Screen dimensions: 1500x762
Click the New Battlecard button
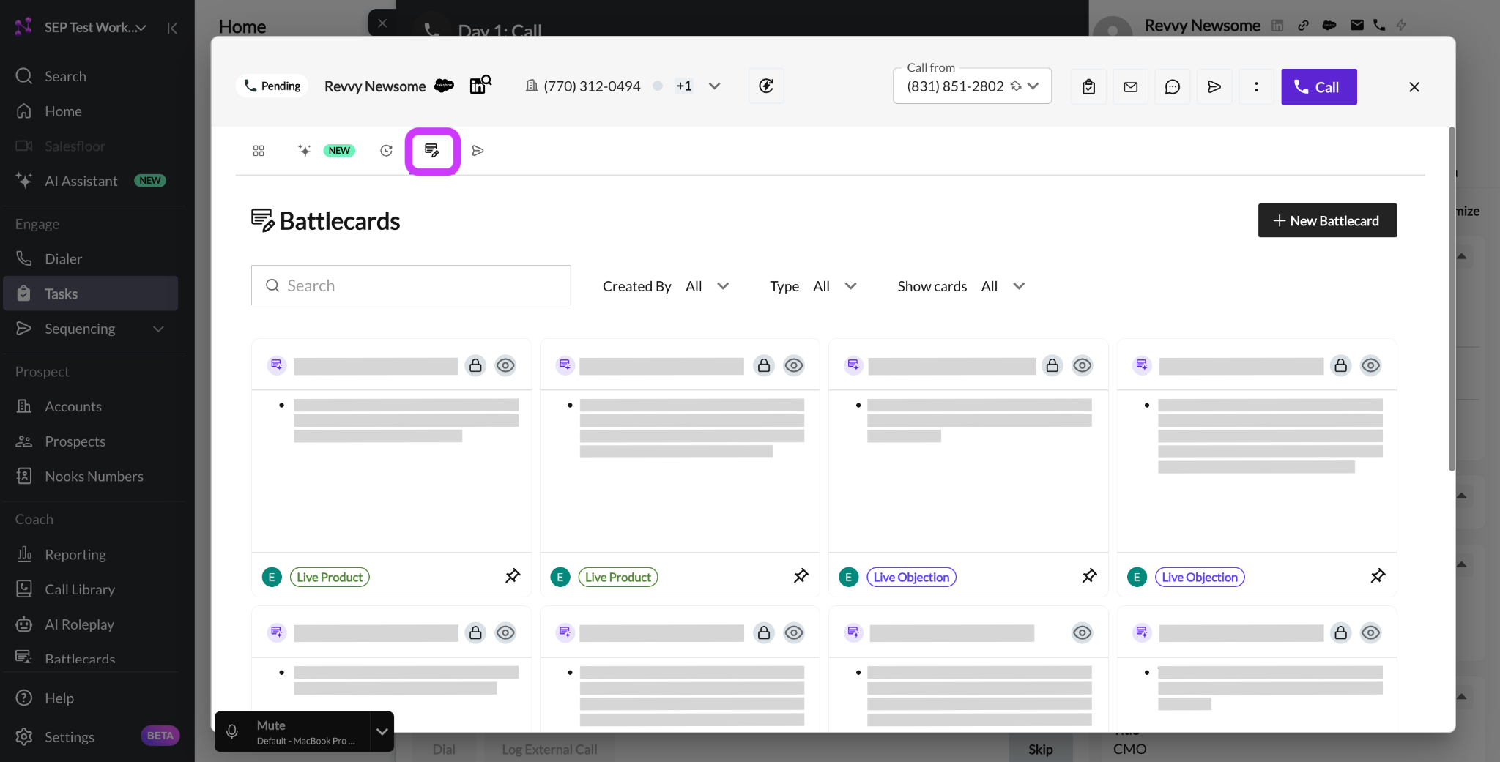coord(1327,220)
